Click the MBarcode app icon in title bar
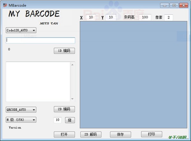 tap(5, 5)
